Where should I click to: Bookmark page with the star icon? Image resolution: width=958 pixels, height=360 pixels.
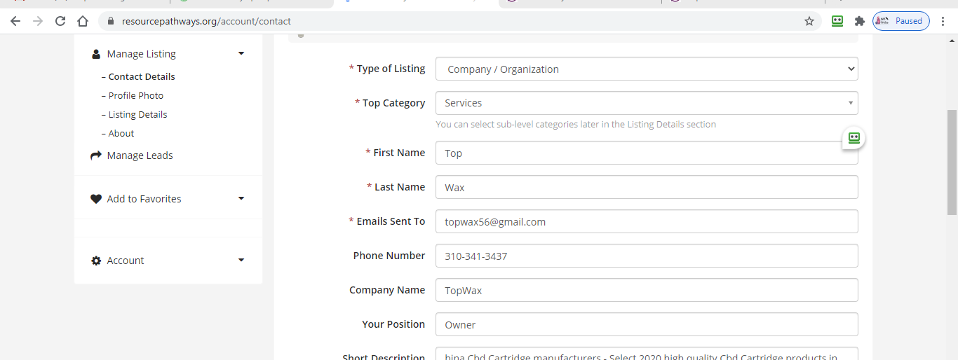(x=809, y=21)
